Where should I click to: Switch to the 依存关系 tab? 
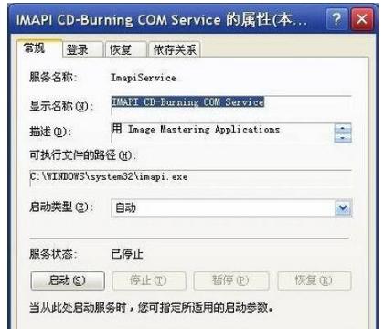tap(175, 49)
